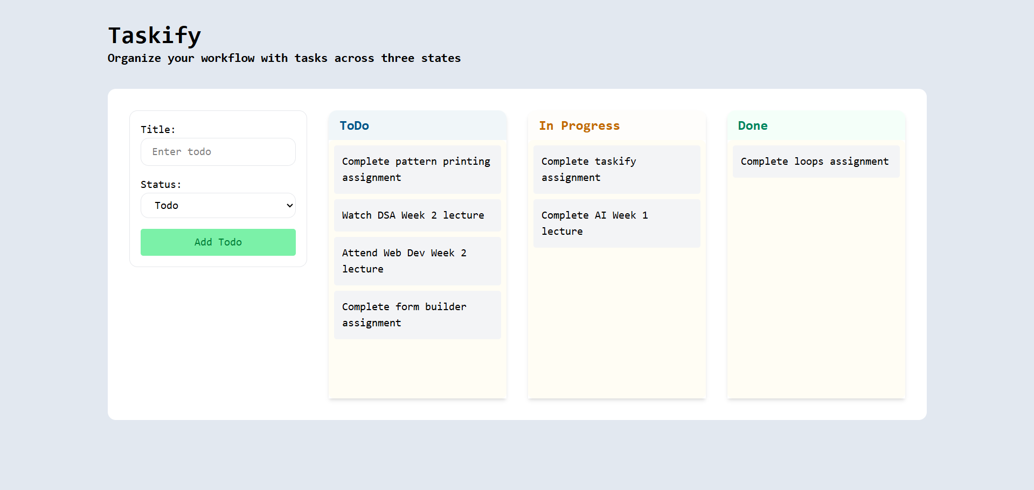This screenshot has width=1034, height=490.
Task: Click the Status label in the form
Action: point(160,184)
